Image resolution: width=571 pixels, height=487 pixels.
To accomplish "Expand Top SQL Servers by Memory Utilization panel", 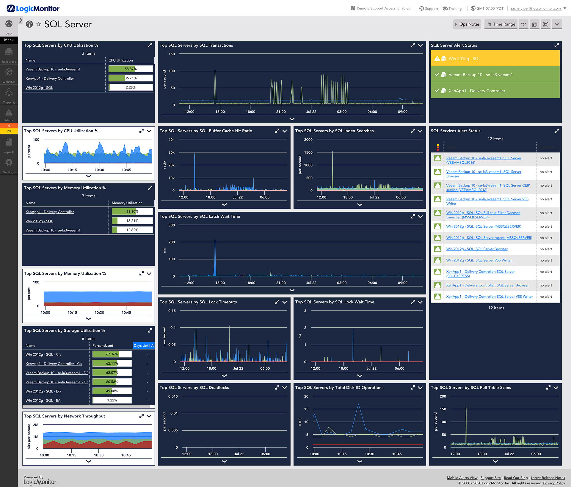I will [149, 188].
